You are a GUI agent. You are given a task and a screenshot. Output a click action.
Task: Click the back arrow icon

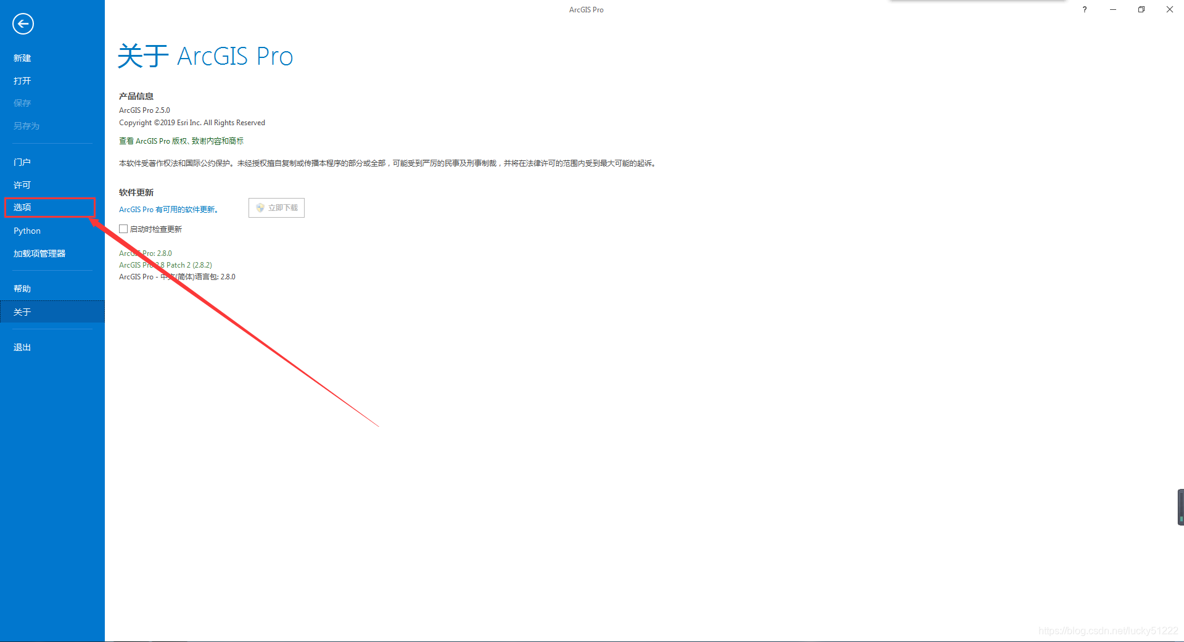23,24
